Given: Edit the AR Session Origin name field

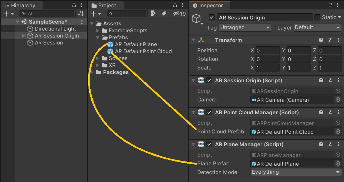Looking at the screenshot, I should (x=265, y=17).
